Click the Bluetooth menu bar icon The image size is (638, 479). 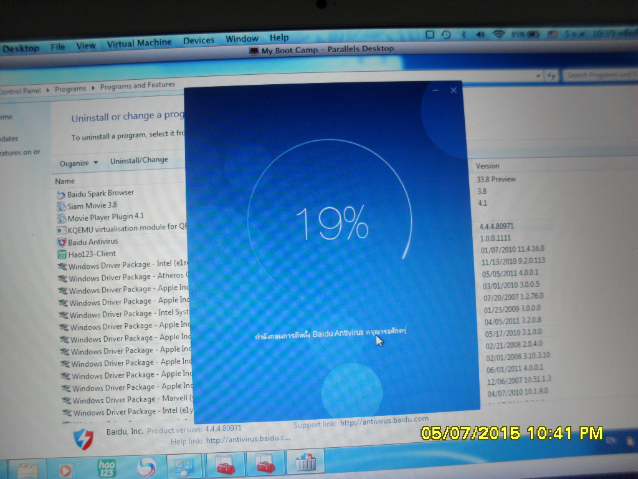464,35
